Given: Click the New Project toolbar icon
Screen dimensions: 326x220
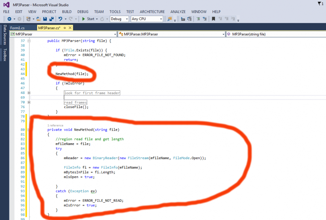Looking at the screenshot, I should click(x=28, y=19).
